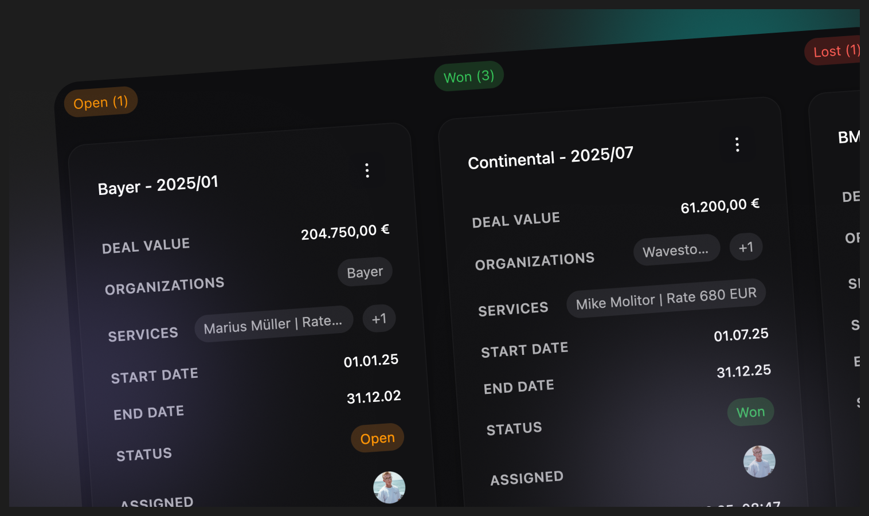
Task: Click the Mike Molitor Rate 680 EUR chip
Action: coord(666,298)
